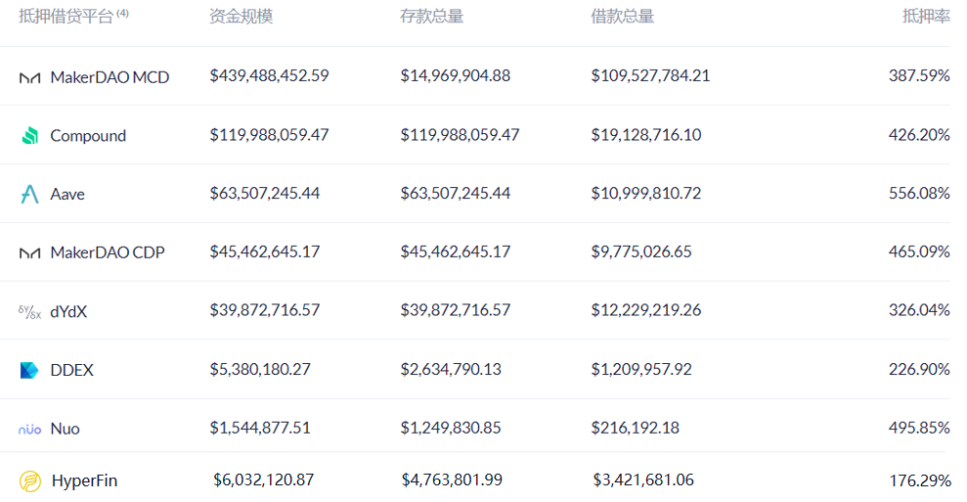Screen dimensions: 967x502
Task: Click the green Compound logo icon
Action: pos(29,136)
